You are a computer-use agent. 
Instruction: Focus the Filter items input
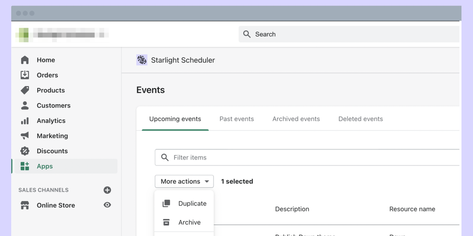pyautogui.click(x=314, y=158)
